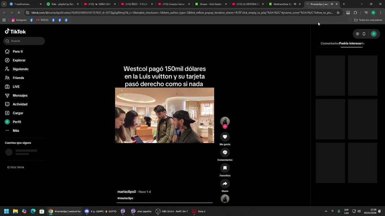Like the video with the heart icon

click(x=225, y=137)
